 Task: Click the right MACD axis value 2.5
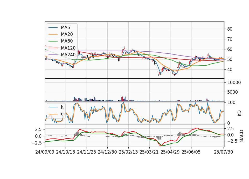tap(231, 129)
